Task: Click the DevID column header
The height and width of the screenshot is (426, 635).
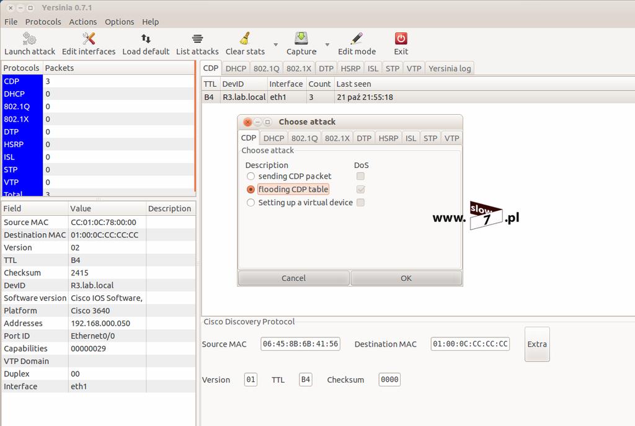Action: [x=243, y=84]
